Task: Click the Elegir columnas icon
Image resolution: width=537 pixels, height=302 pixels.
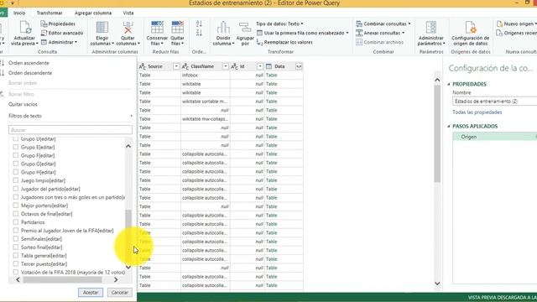Action: point(102,28)
